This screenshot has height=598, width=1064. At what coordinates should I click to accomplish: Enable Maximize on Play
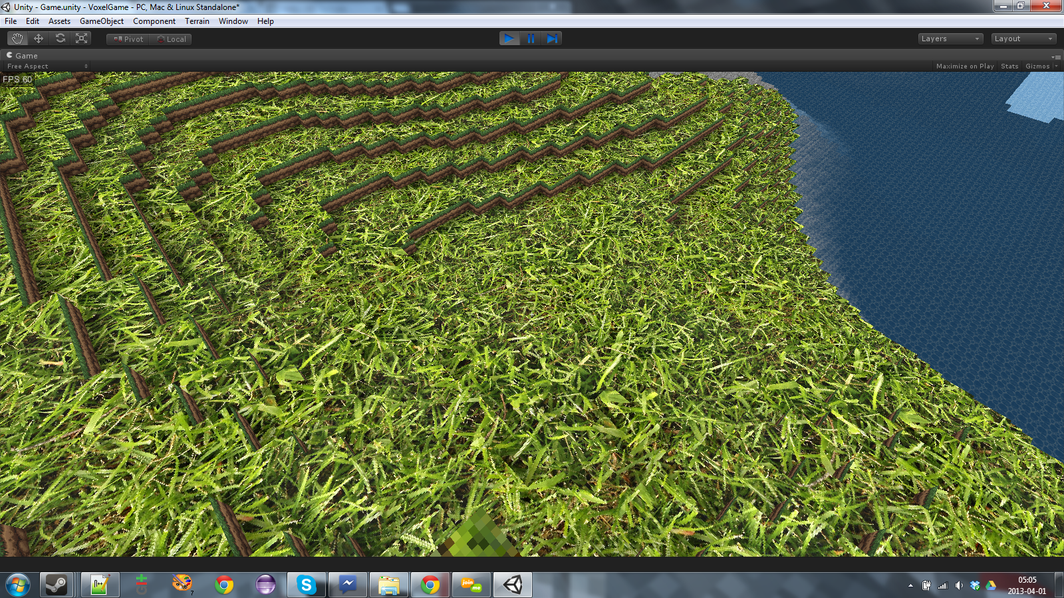(x=964, y=66)
